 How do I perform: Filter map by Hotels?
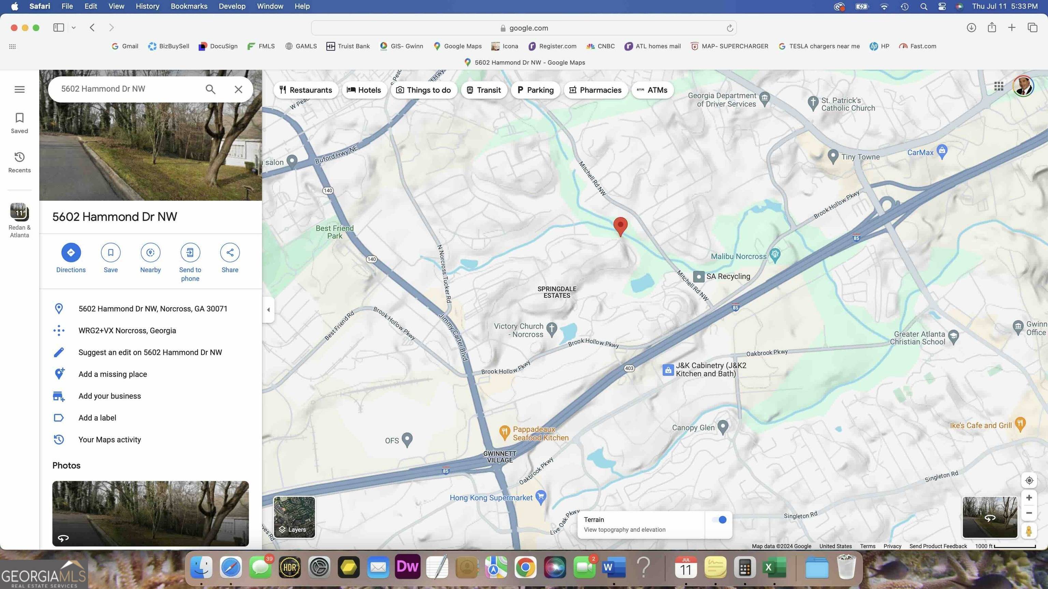[364, 90]
